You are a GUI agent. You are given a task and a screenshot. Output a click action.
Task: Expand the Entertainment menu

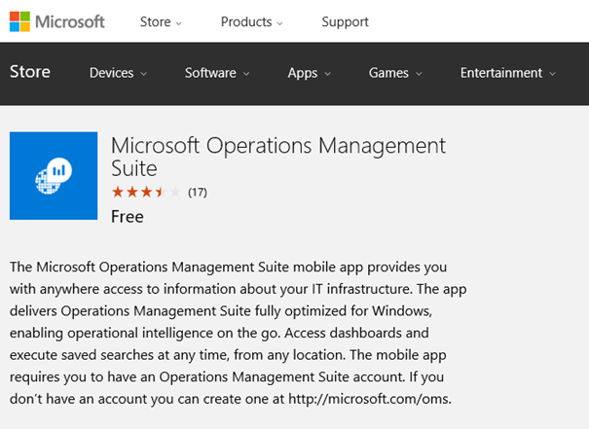[x=508, y=73]
